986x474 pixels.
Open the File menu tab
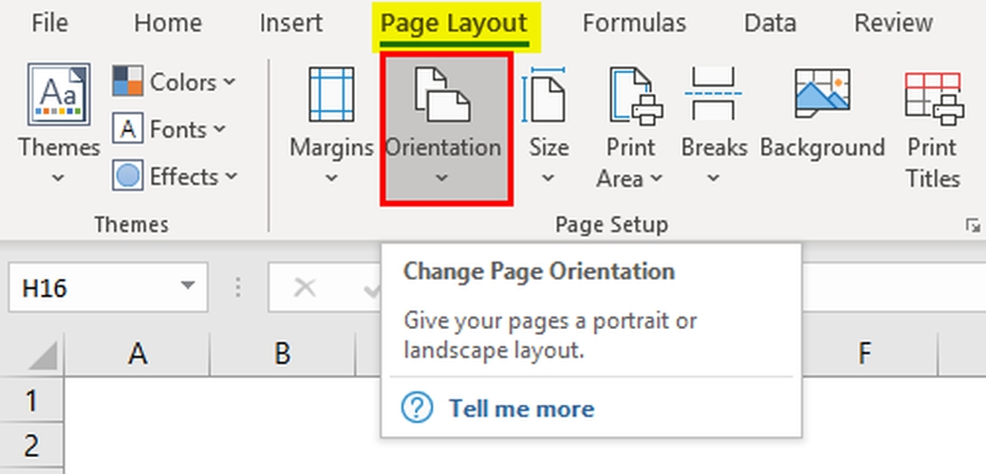[x=49, y=23]
